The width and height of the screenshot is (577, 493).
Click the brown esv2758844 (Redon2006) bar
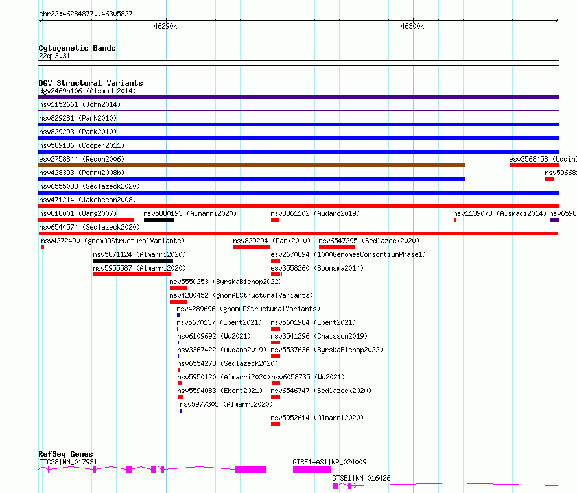[x=252, y=165]
